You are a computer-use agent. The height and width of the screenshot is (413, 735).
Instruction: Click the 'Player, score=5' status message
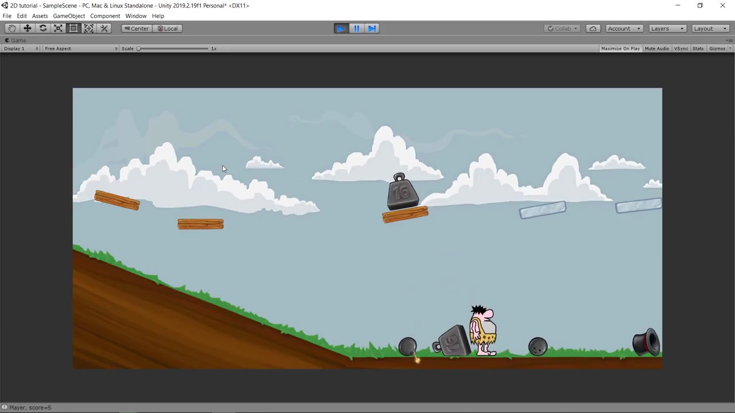click(30, 407)
